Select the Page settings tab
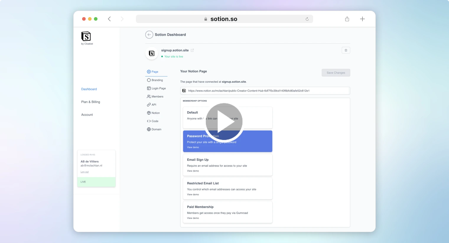The image size is (449, 243). [x=156, y=72]
